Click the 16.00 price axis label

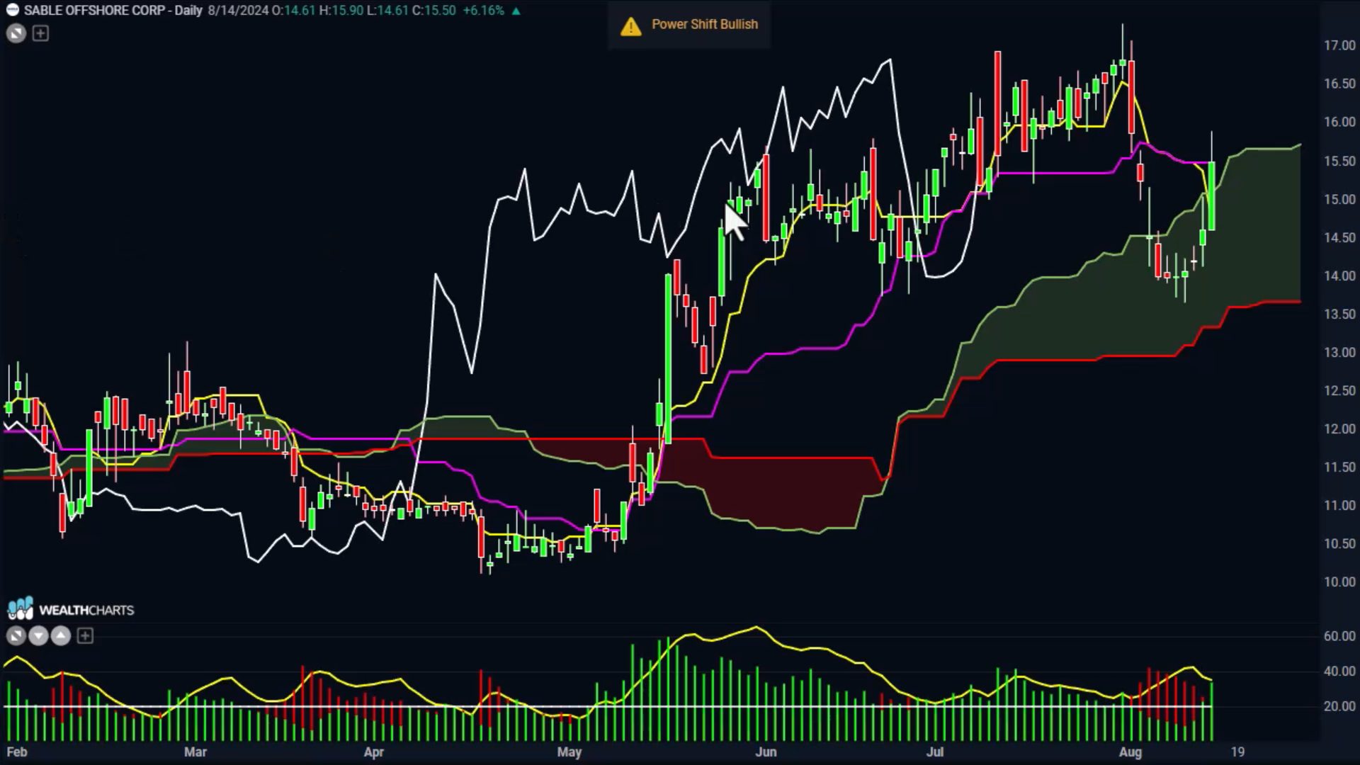point(1339,122)
